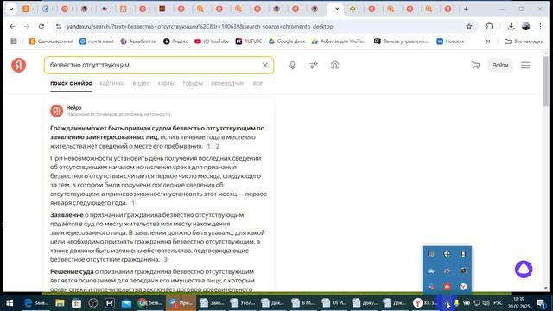The image size is (553, 311).
Task: Switch to the переводчик tab
Action: pos(227,83)
